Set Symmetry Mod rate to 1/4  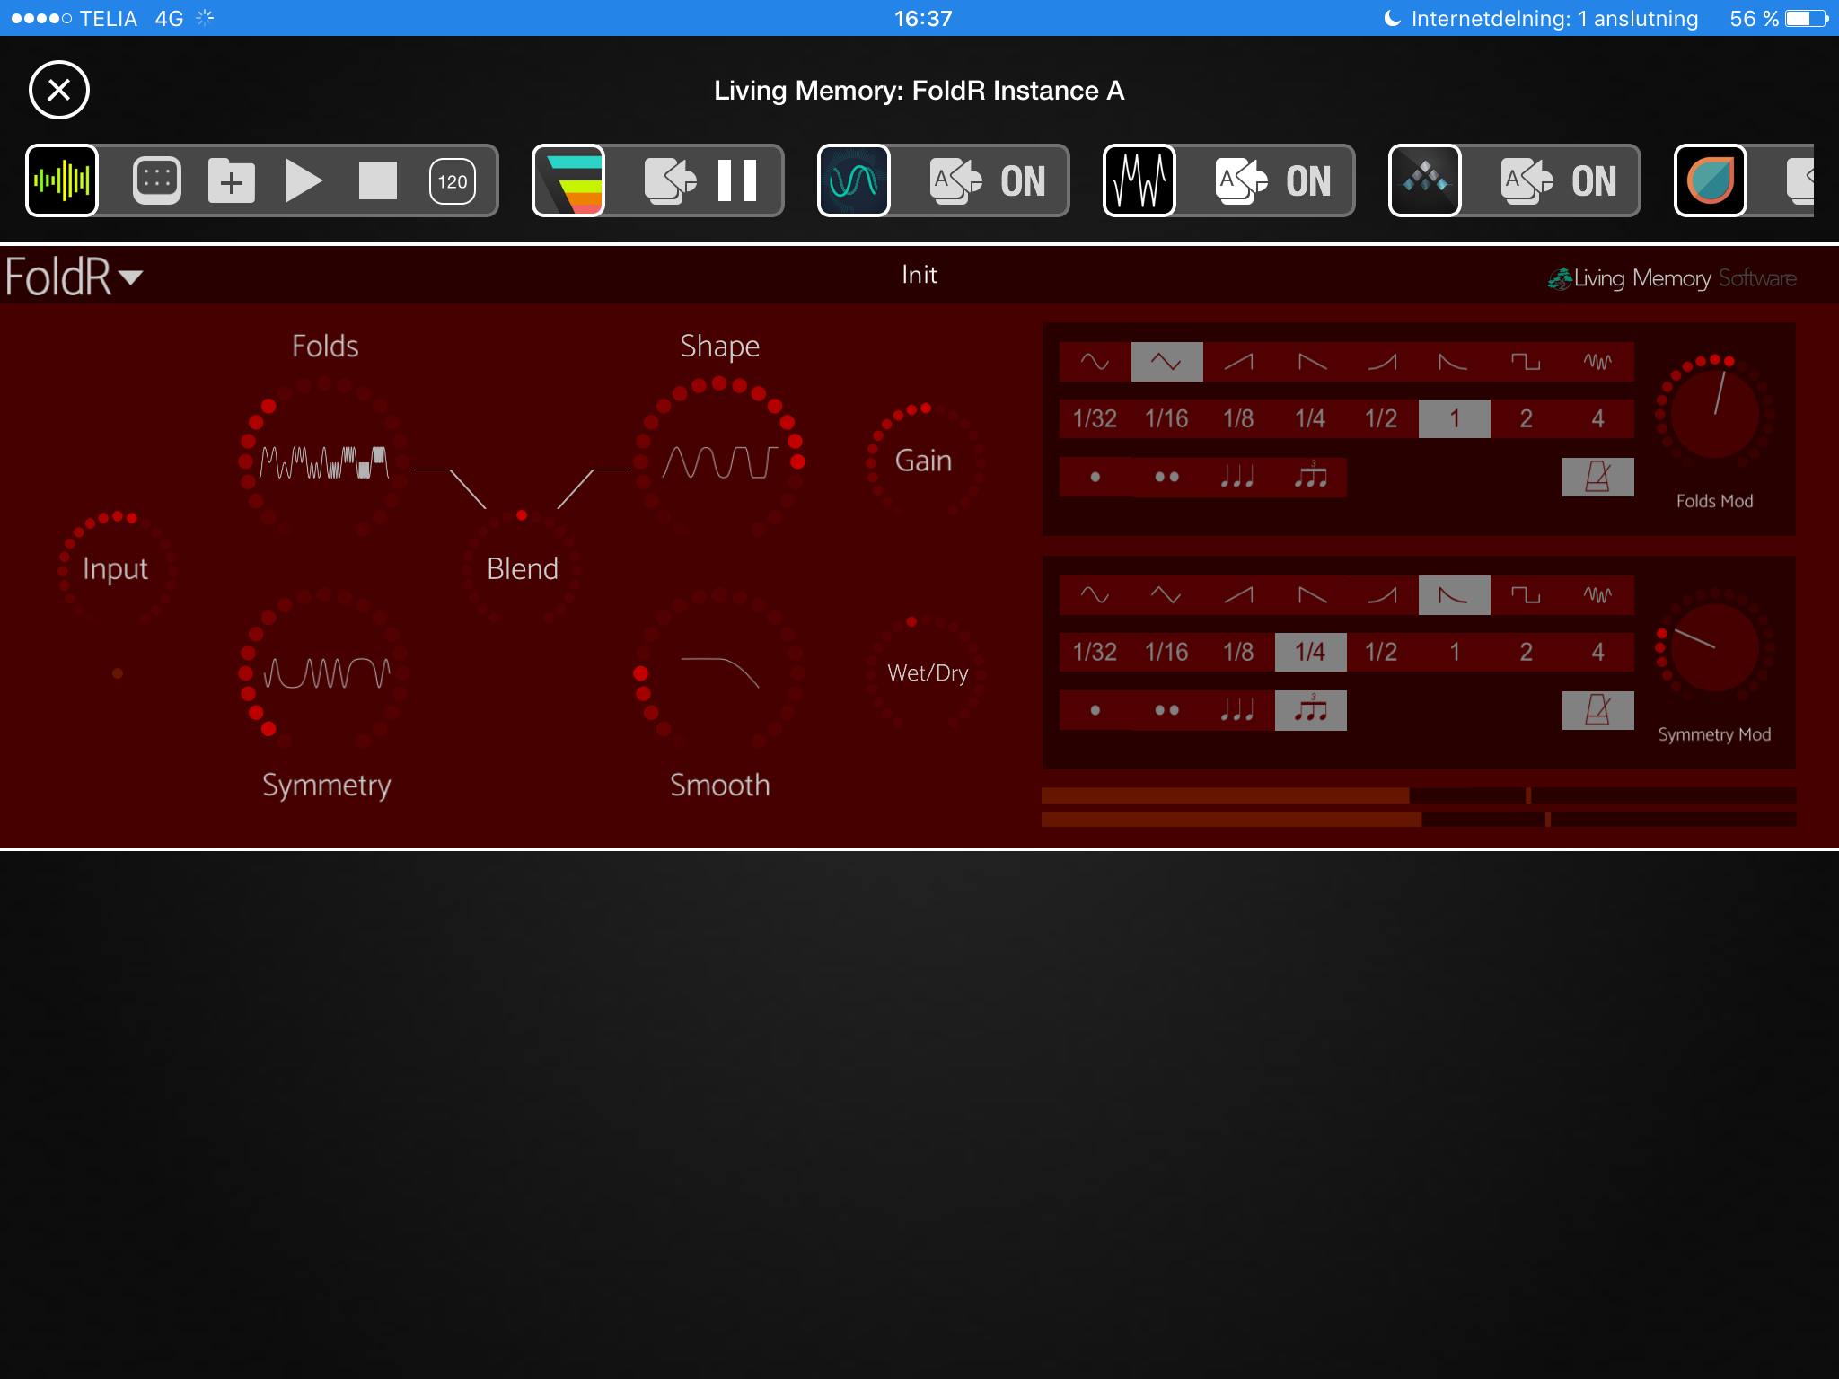pos(1311,652)
